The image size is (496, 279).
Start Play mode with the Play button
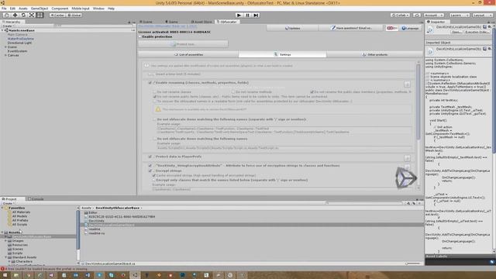tap(239, 15)
